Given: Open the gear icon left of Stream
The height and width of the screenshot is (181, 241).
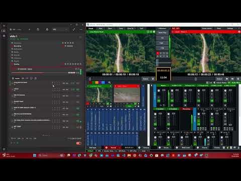Looking at the screenshot, I should 160,148.
